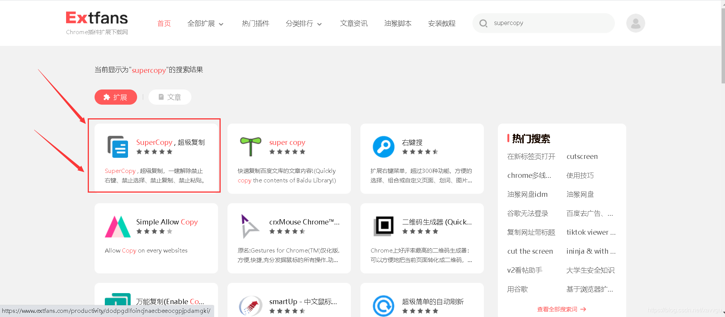Click the QR code generator icon
This screenshot has width=725, height=317.
click(384, 226)
